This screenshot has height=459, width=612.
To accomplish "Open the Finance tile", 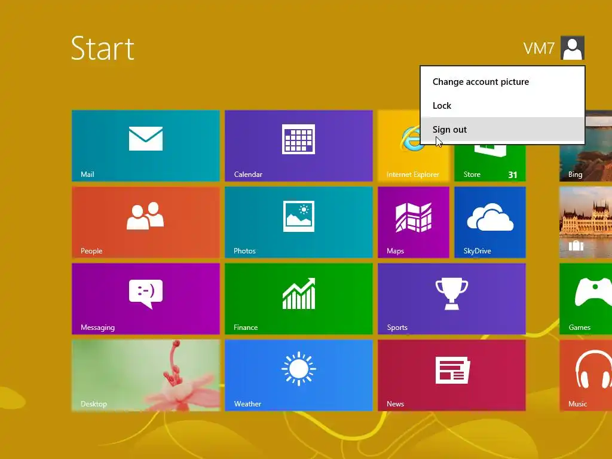I will (x=299, y=299).
